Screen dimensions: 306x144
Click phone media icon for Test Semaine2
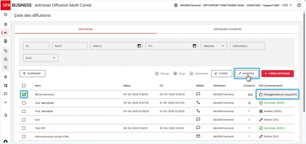point(198,102)
